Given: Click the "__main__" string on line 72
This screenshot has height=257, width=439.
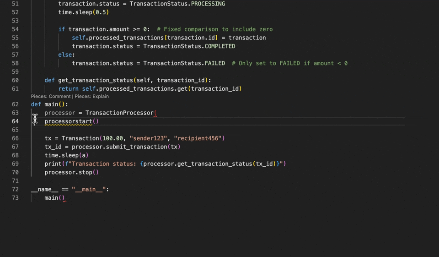Looking at the screenshot, I should 89,189.
